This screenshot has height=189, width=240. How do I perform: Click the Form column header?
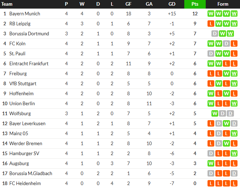click(222, 4)
